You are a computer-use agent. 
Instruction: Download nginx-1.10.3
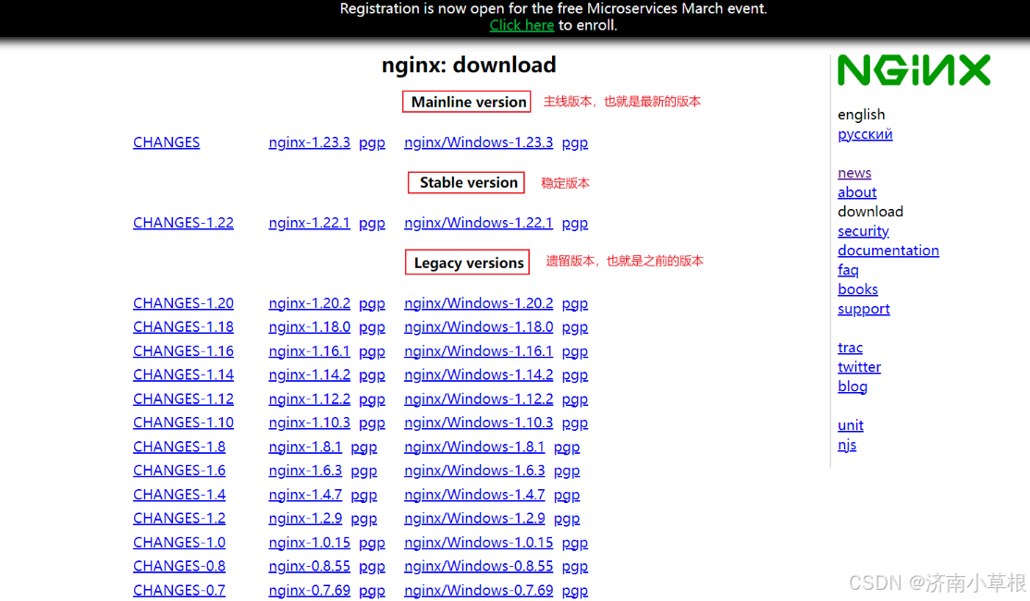pos(310,423)
